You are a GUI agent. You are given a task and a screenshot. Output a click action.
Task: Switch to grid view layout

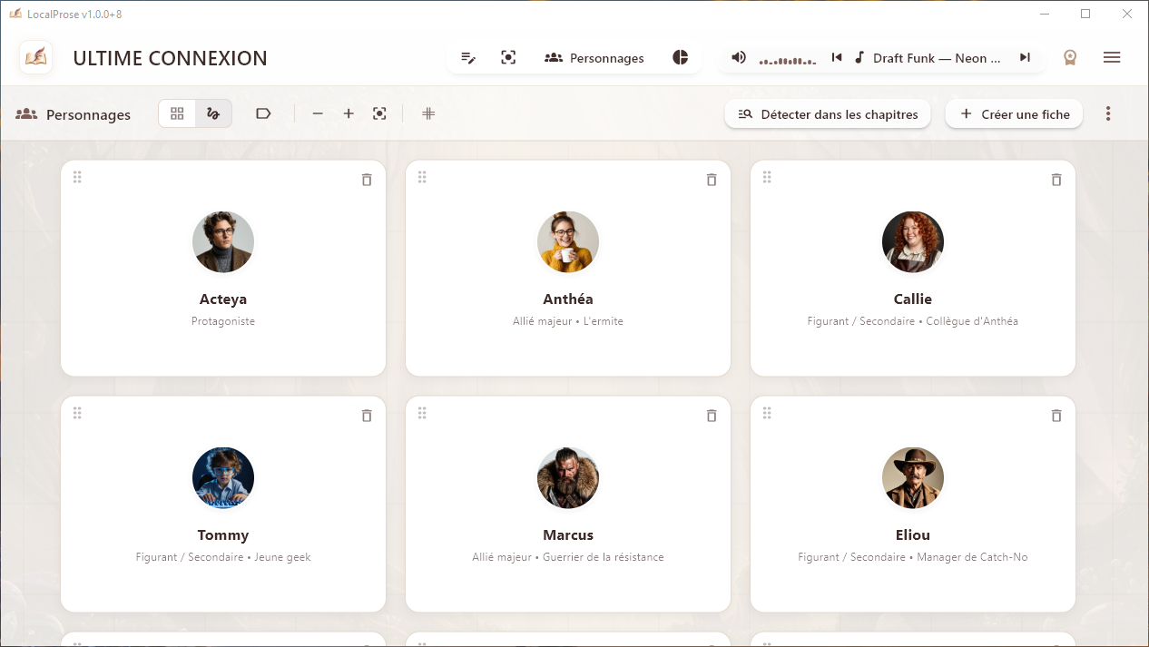pos(177,113)
